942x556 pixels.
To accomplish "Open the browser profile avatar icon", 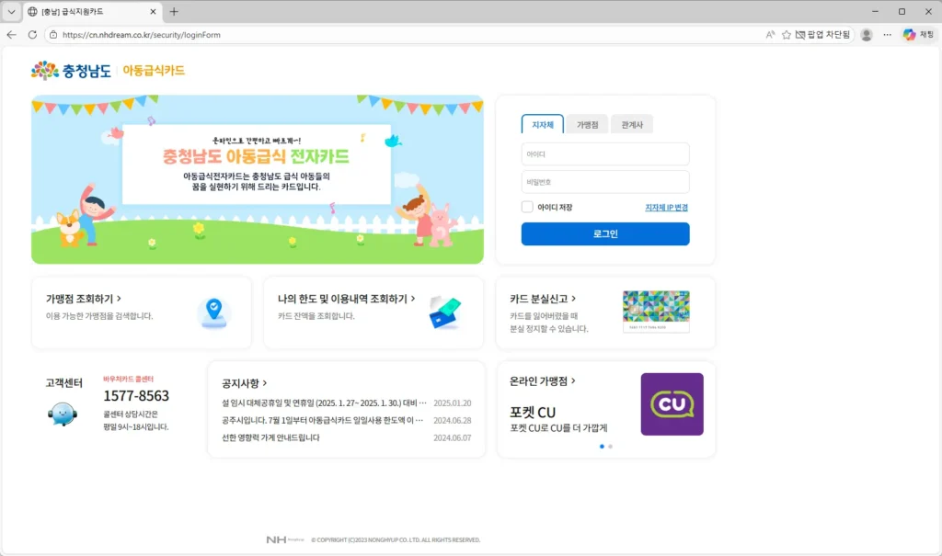I will pos(866,35).
